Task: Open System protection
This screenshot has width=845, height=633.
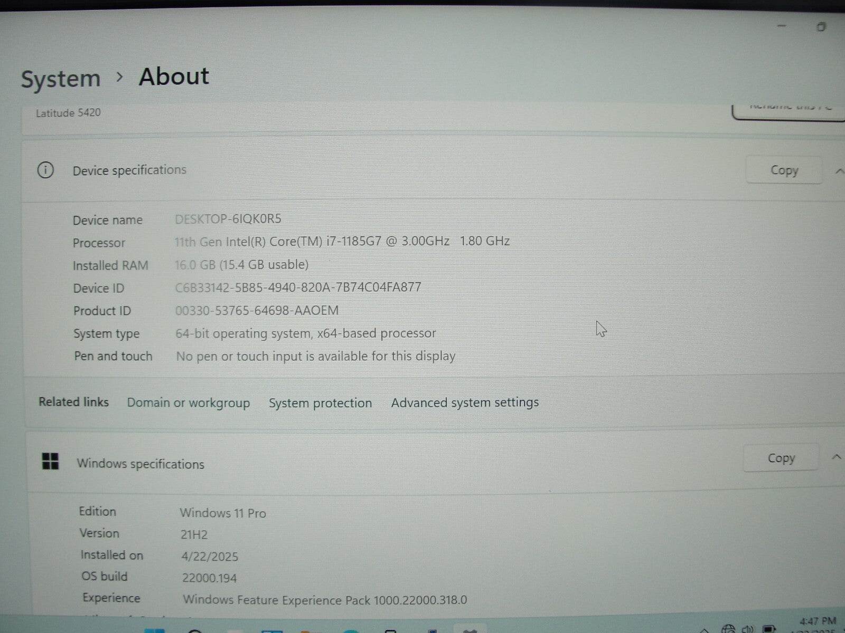Action: click(320, 403)
